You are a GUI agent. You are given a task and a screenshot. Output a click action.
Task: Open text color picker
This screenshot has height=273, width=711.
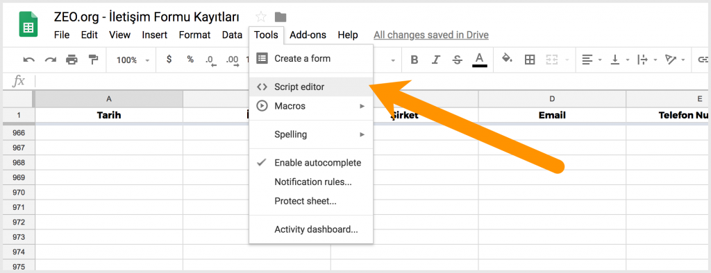tap(480, 60)
